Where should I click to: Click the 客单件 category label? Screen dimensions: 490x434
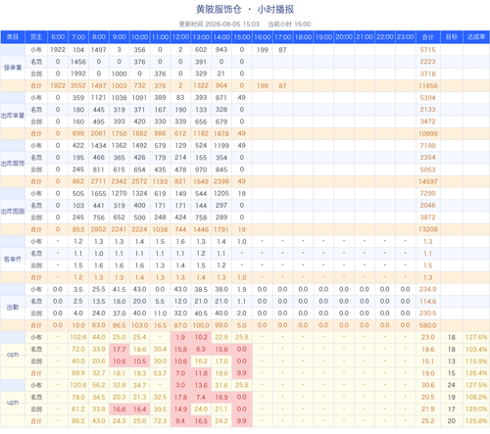click(x=13, y=260)
